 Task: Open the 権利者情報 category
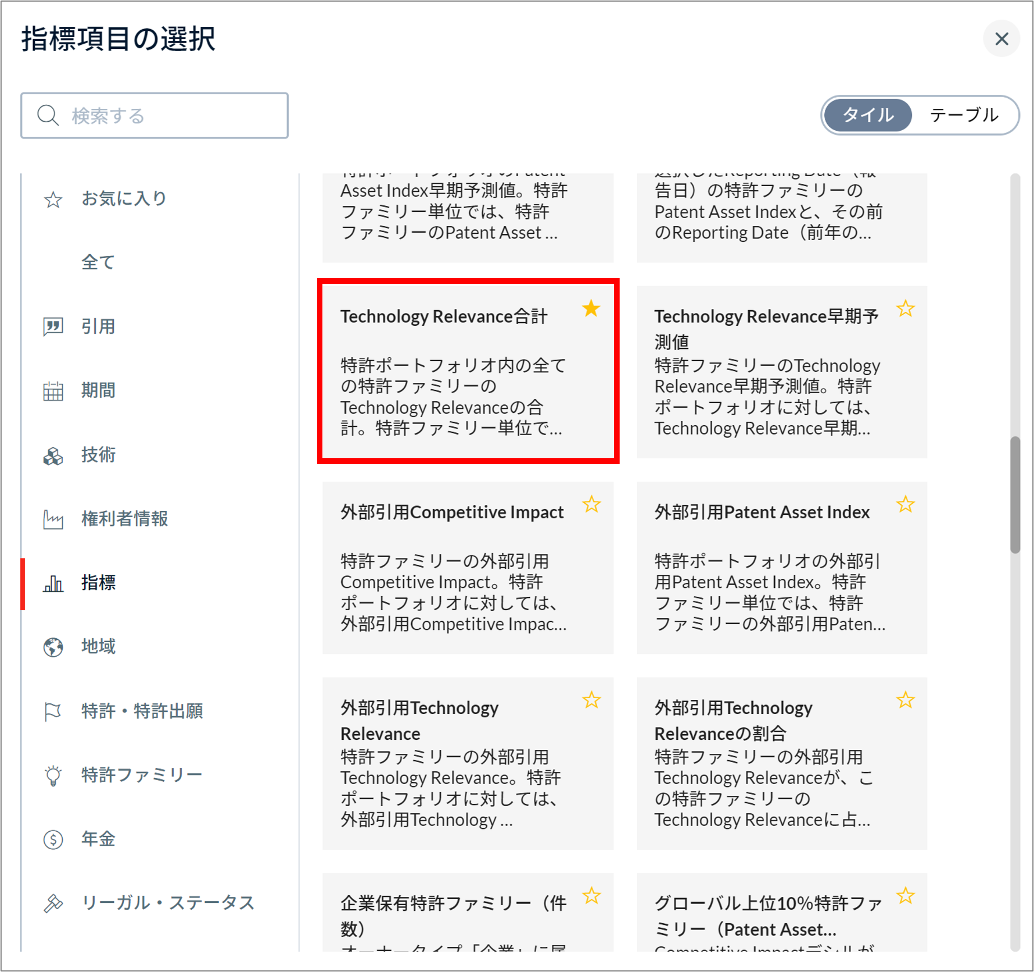pyautogui.click(x=124, y=519)
